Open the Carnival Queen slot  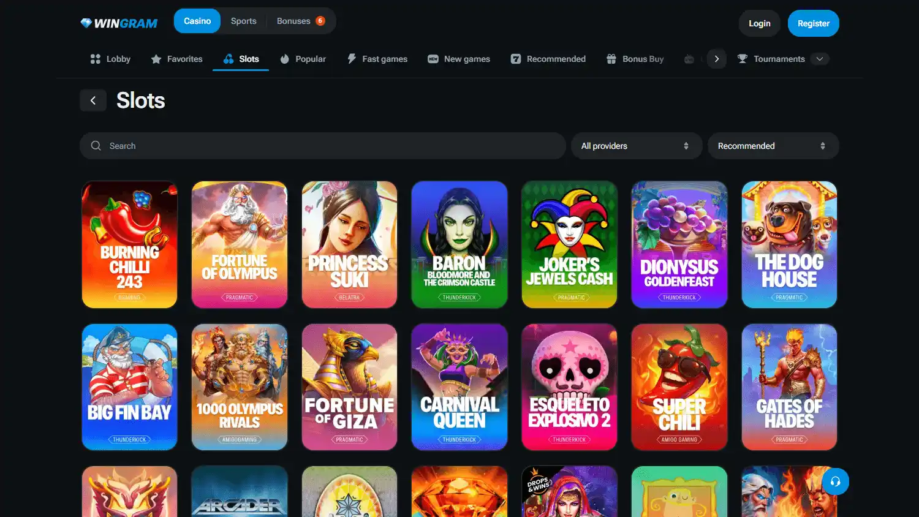(x=459, y=387)
